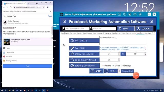The image size is (164, 92).
Task: Open YouTube module icon in top bar
Action: tap(135, 14)
